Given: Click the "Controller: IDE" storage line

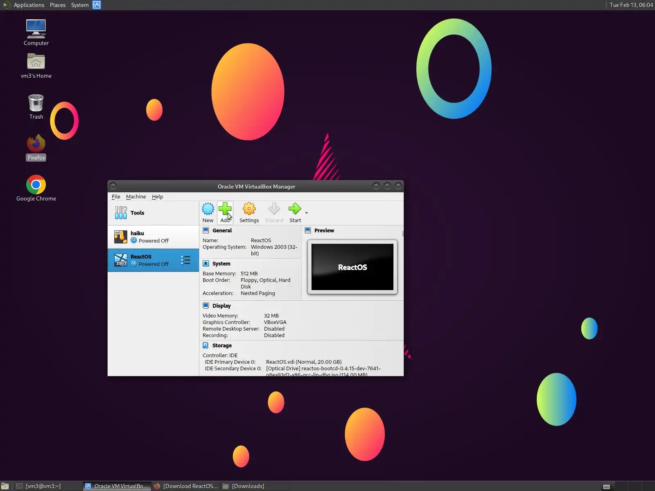Looking at the screenshot, I should coord(220,356).
